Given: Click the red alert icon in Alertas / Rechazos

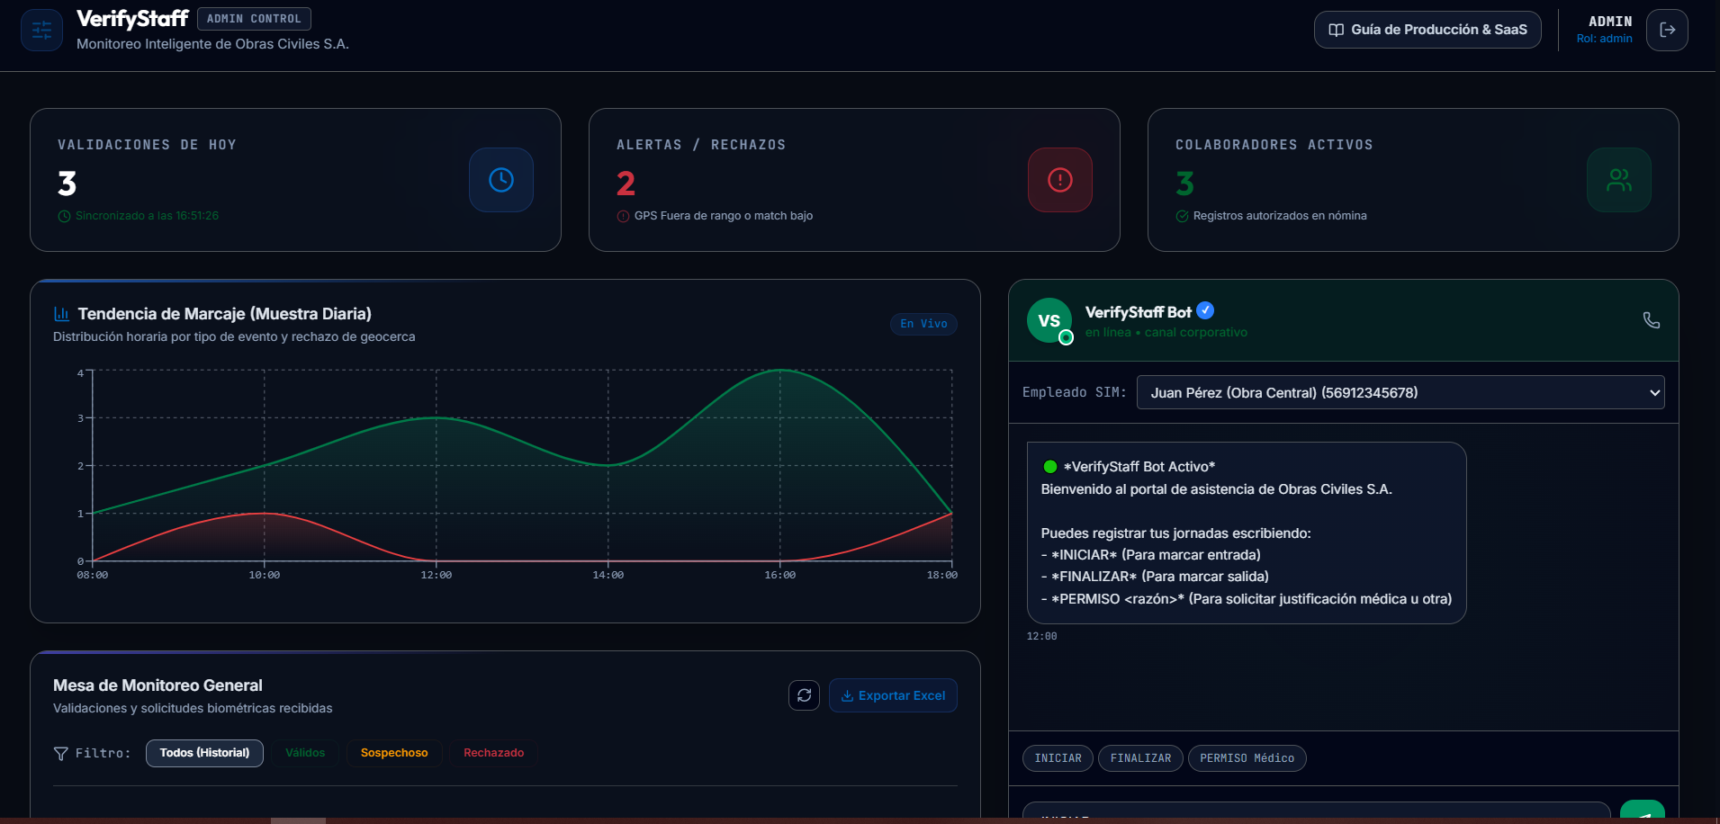Looking at the screenshot, I should click(x=1060, y=180).
